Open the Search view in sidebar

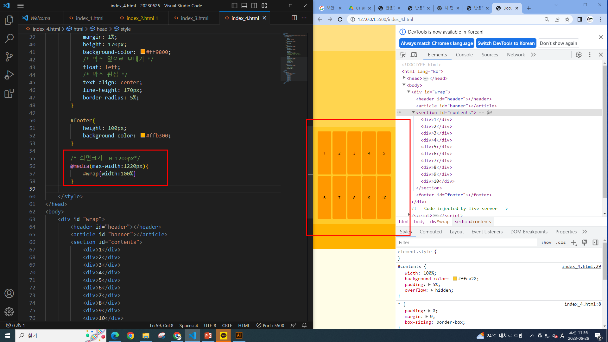9,39
